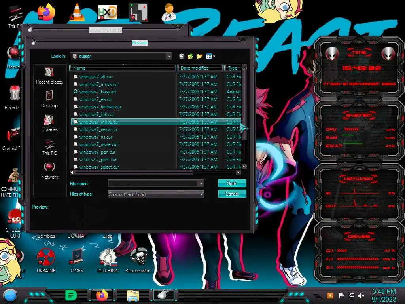Sort files by the Type column

233,68
